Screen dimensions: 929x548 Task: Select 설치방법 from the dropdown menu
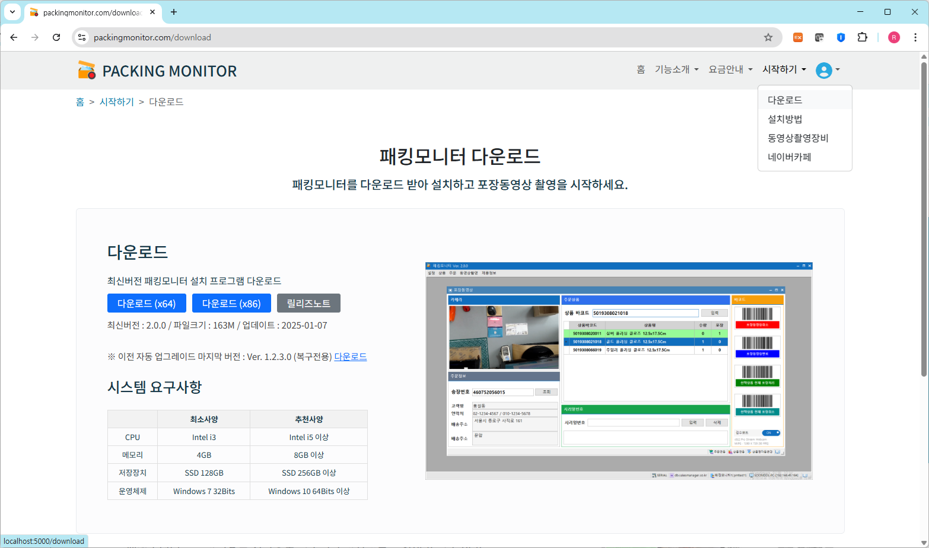(785, 119)
